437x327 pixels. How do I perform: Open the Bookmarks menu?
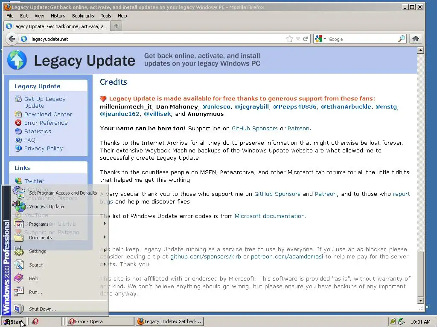83,16
